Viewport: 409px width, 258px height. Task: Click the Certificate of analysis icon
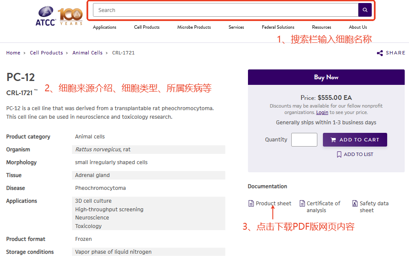[302, 204]
